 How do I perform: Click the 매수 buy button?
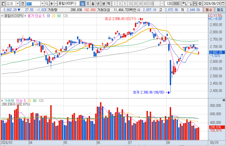click(x=209, y=10)
